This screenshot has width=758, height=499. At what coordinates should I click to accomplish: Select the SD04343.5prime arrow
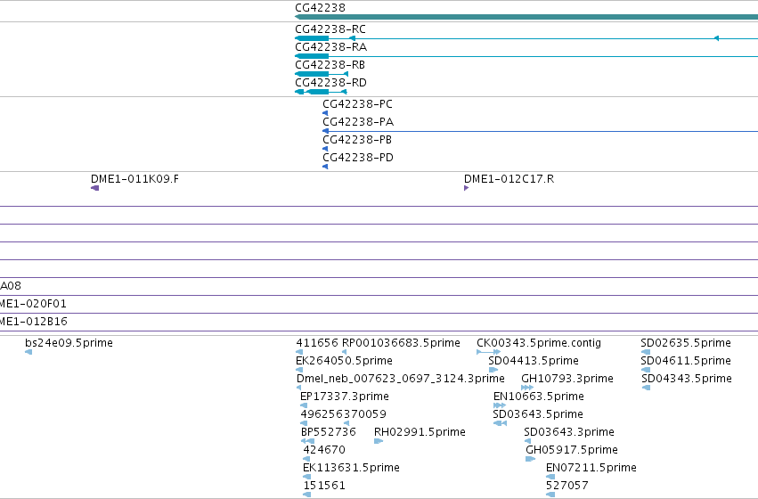(x=646, y=388)
